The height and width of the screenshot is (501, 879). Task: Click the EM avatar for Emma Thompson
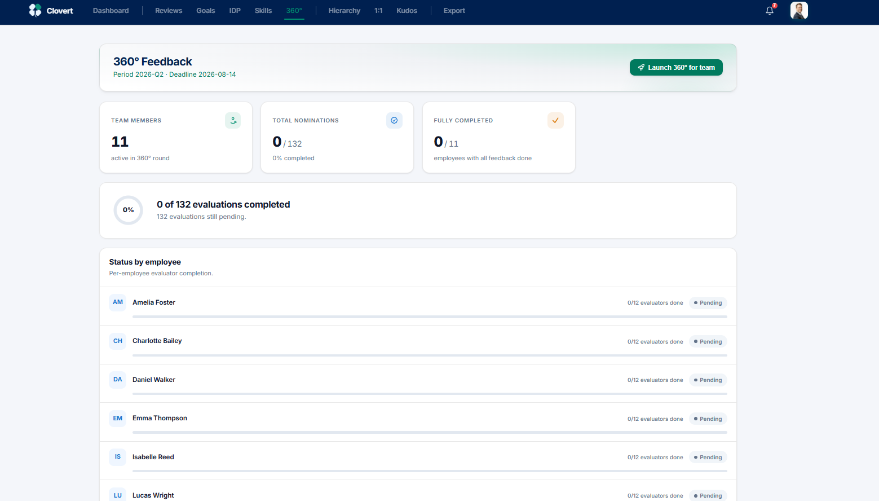tap(117, 418)
